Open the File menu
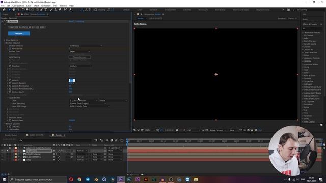This screenshot has height=183, width=326. [3, 6]
